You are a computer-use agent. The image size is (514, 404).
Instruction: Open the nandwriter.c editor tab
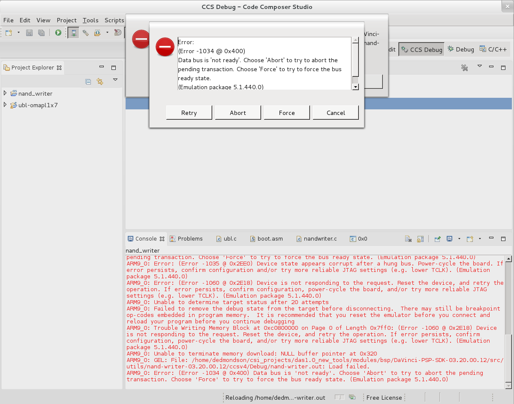317,239
